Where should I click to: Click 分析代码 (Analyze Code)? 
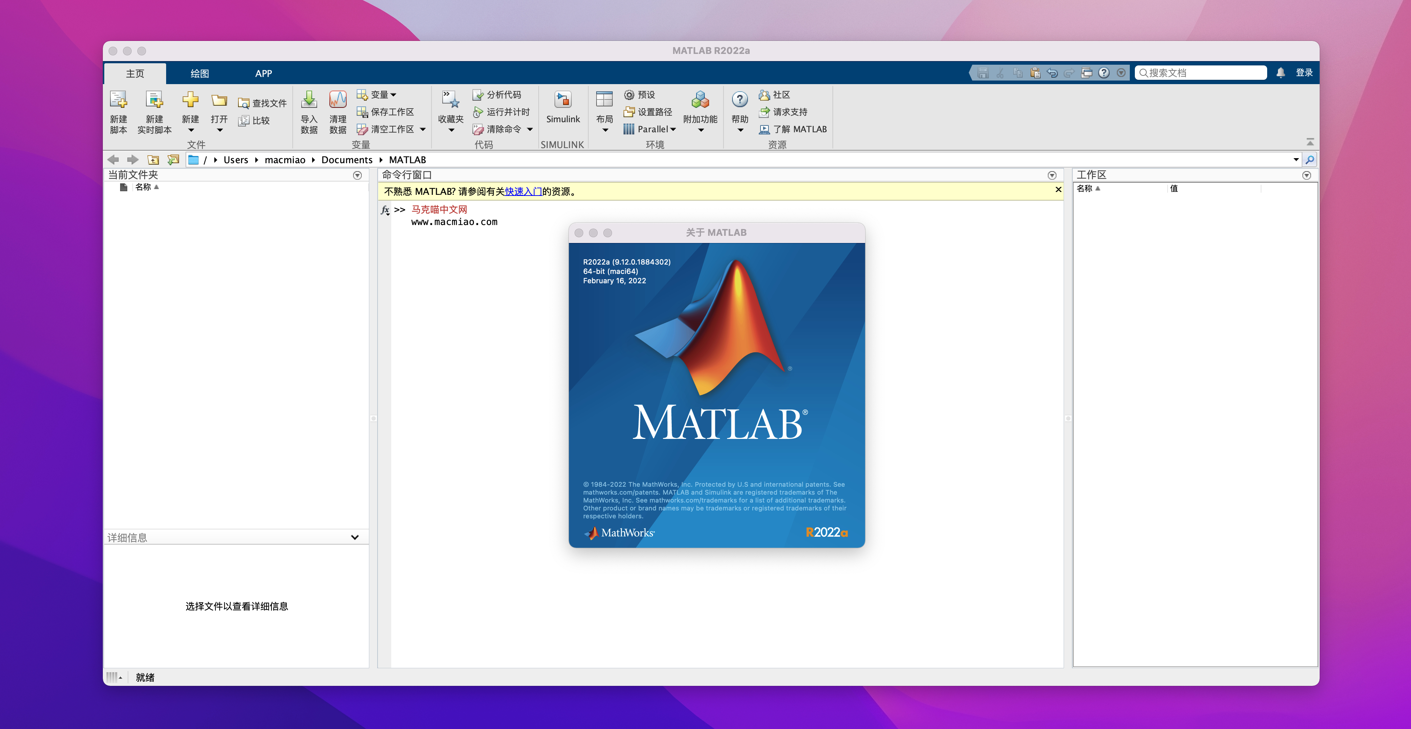[497, 95]
